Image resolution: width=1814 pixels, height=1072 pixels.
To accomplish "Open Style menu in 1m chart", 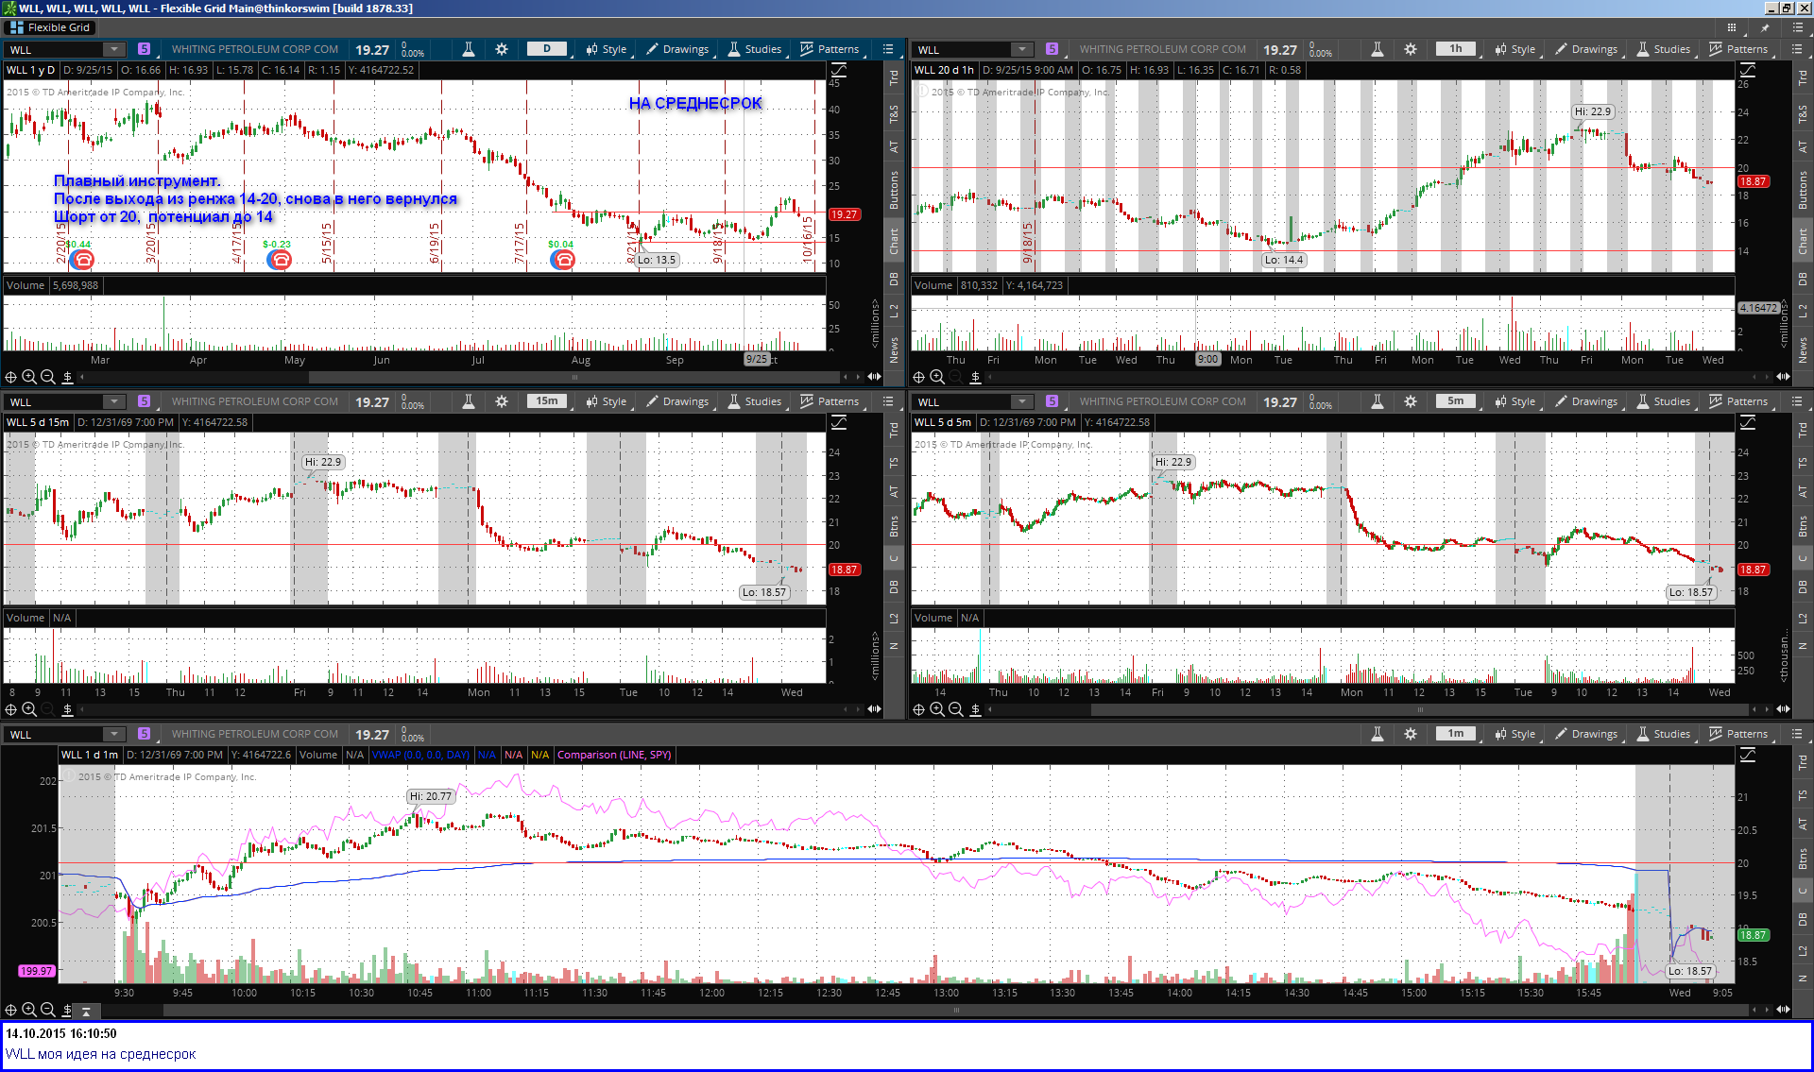I will click(x=1515, y=734).
